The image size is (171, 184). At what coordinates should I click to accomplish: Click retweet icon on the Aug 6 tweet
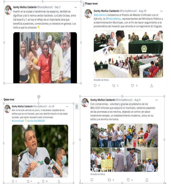(x=109, y=180)
